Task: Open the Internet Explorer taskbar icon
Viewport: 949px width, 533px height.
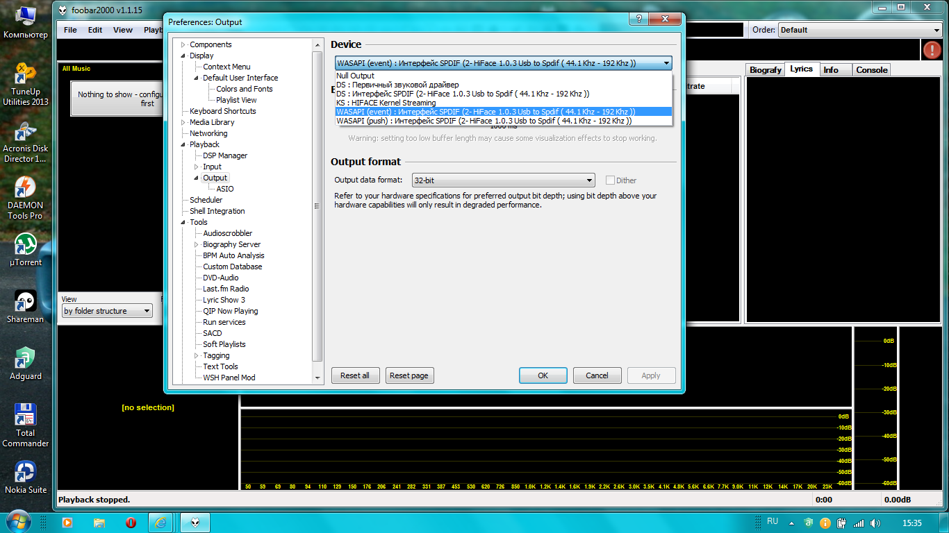Action: [x=160, y=523]
